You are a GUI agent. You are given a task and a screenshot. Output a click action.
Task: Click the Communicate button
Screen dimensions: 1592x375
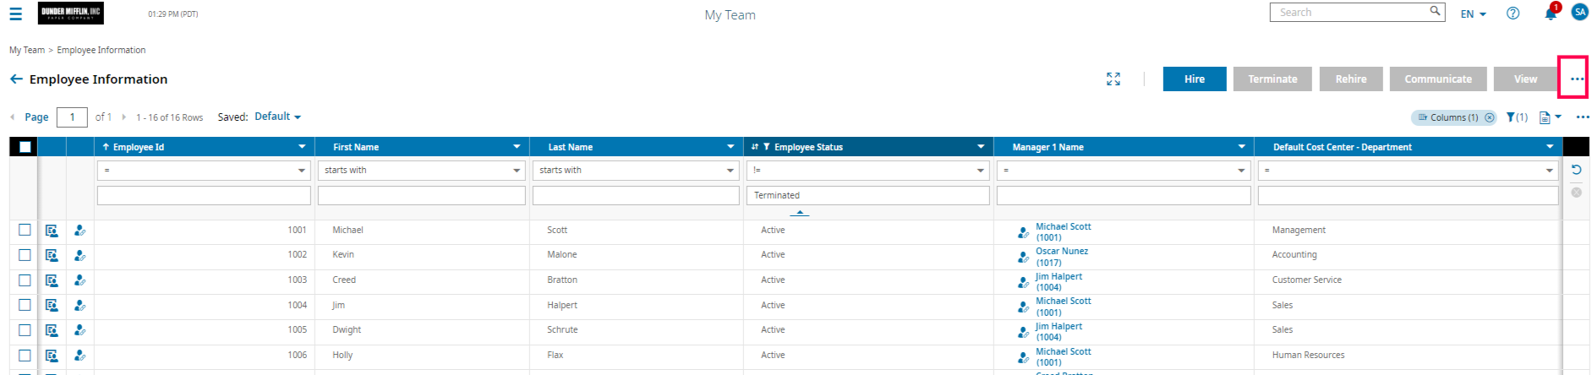click(1438, 79)
